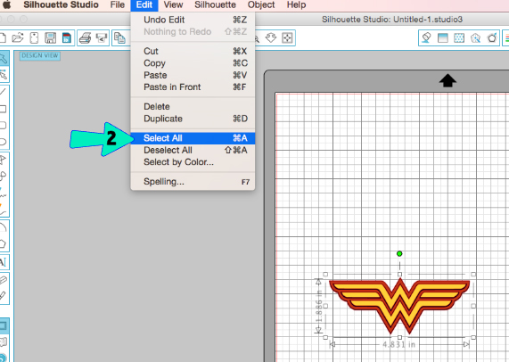Click the library document icon beside Open

tap(34, 38)
